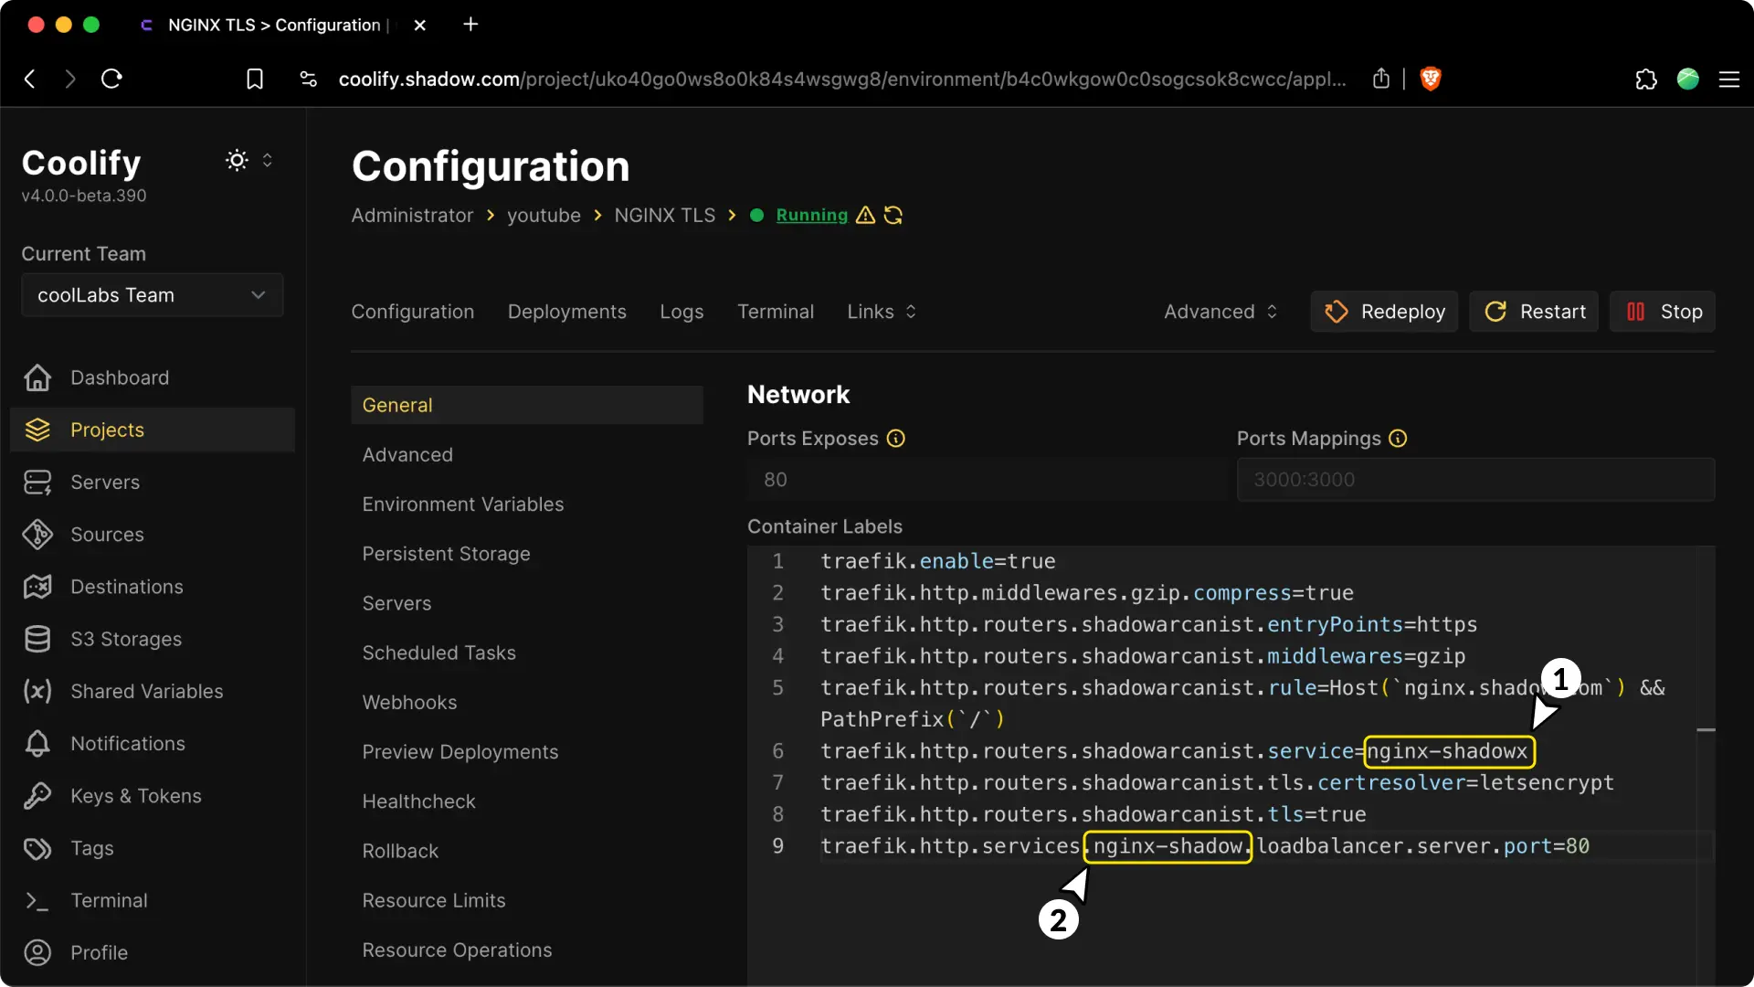This screenshot has height=987, width=1754.
Task: Click the Ports Exposes info icon
Action: coord(896,439)
